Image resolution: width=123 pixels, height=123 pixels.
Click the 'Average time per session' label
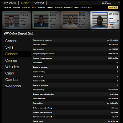click(x=42, y=58)
